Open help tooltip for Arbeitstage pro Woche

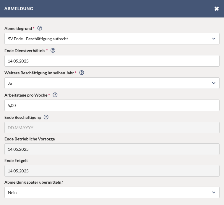point(55,95)
